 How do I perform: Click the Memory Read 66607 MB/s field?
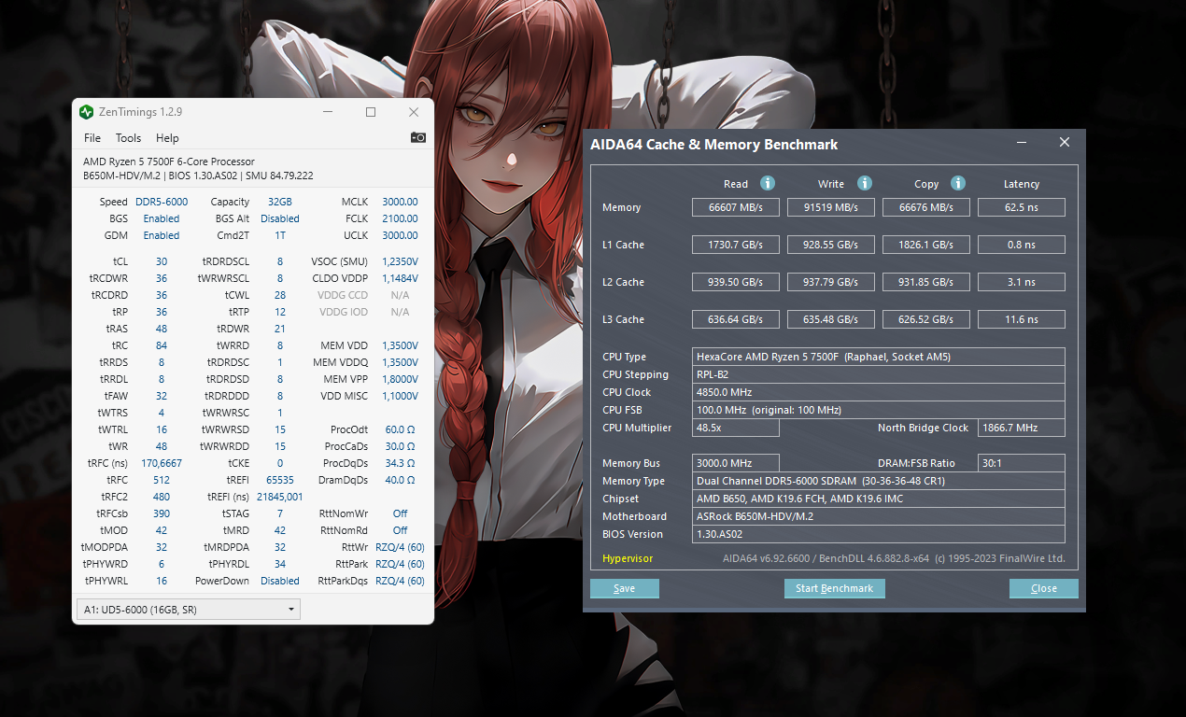(x=735, y=207)
